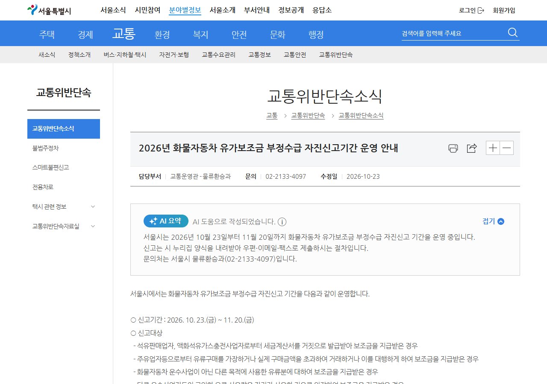Select 복지 category tab
The image size is (547, 384).
200,34
